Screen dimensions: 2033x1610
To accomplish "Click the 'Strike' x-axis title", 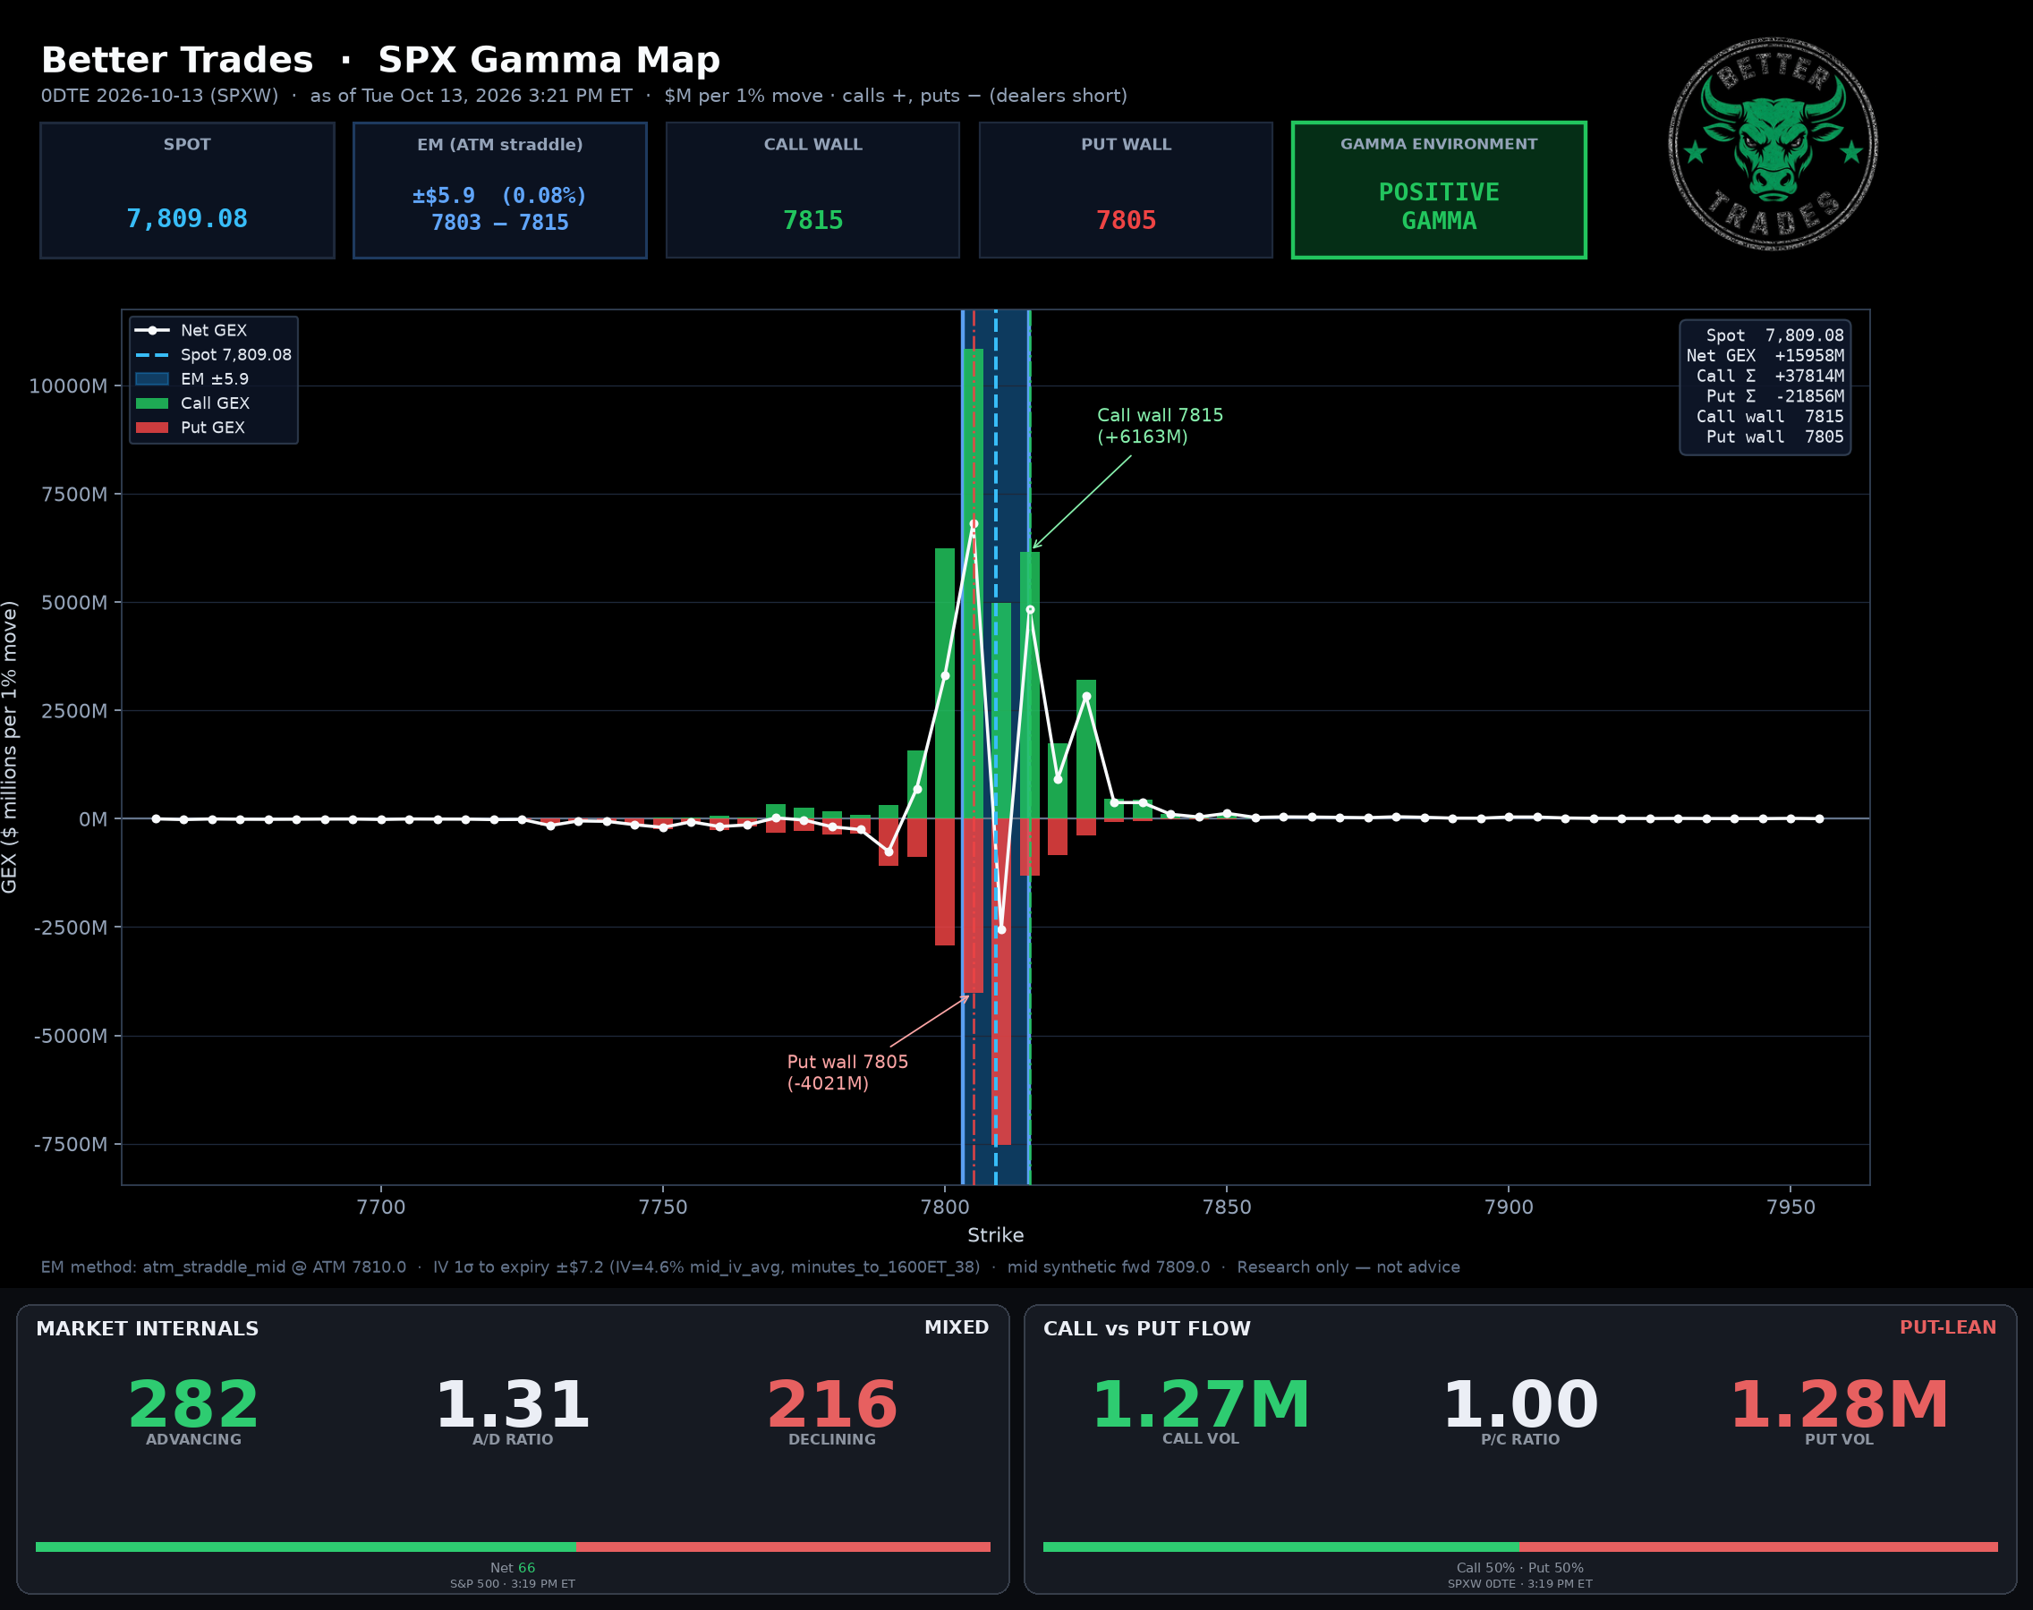I will tap(996, 1235).
